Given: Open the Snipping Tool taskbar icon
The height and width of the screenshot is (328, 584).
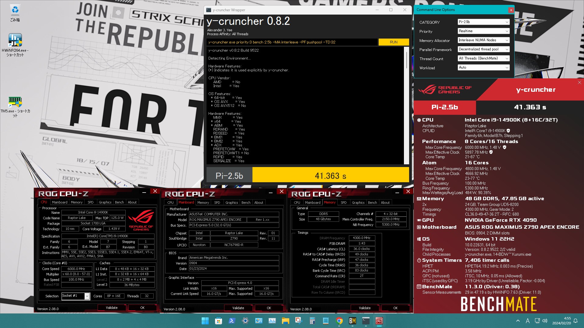Looking at the screenshot, I should [x=299, y=321].
